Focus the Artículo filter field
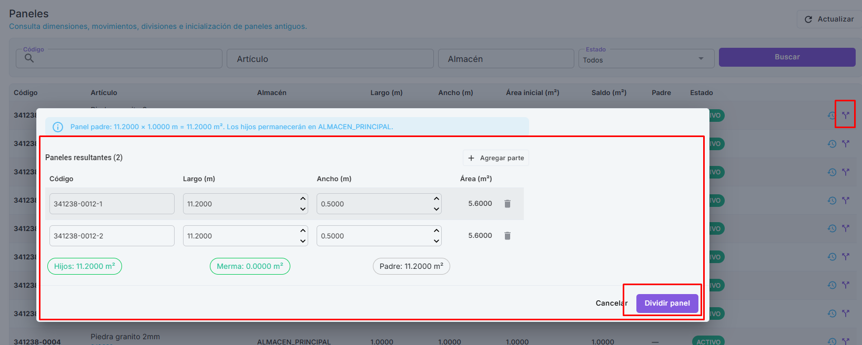862x345 pixels. point(330,58)
